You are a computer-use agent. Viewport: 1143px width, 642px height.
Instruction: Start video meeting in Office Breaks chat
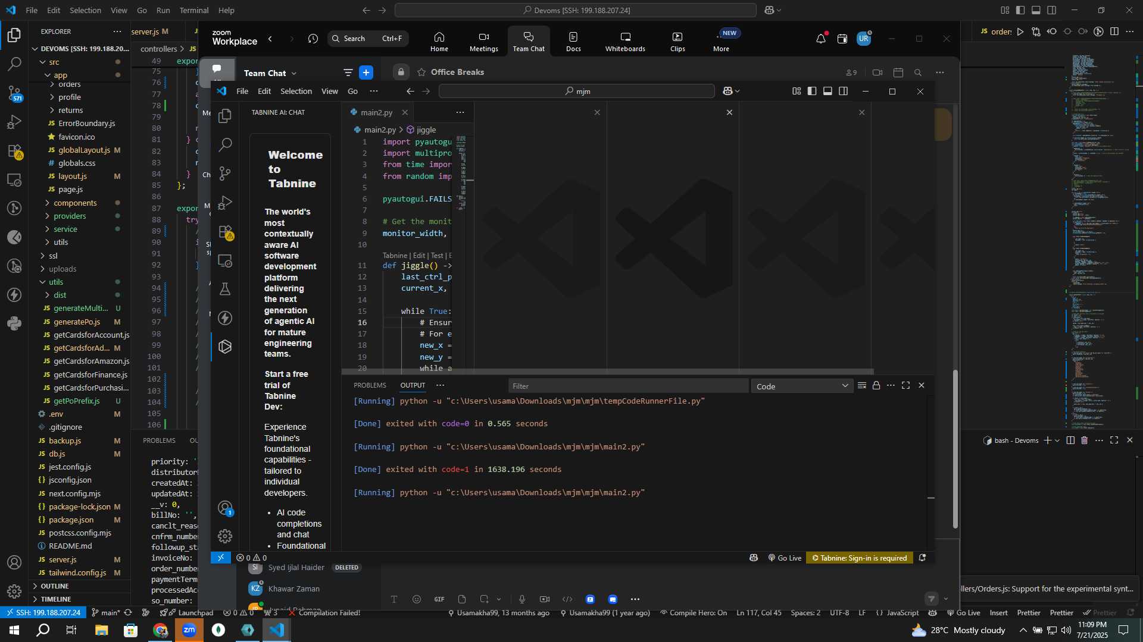(x=877, y=73)
